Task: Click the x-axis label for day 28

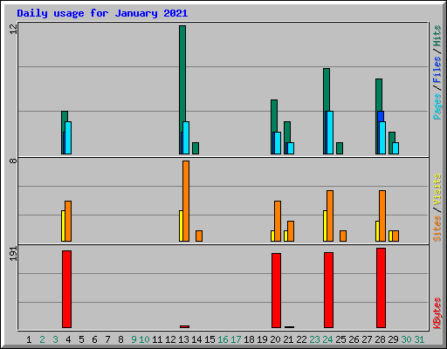Action: click(x=380, y=339)
